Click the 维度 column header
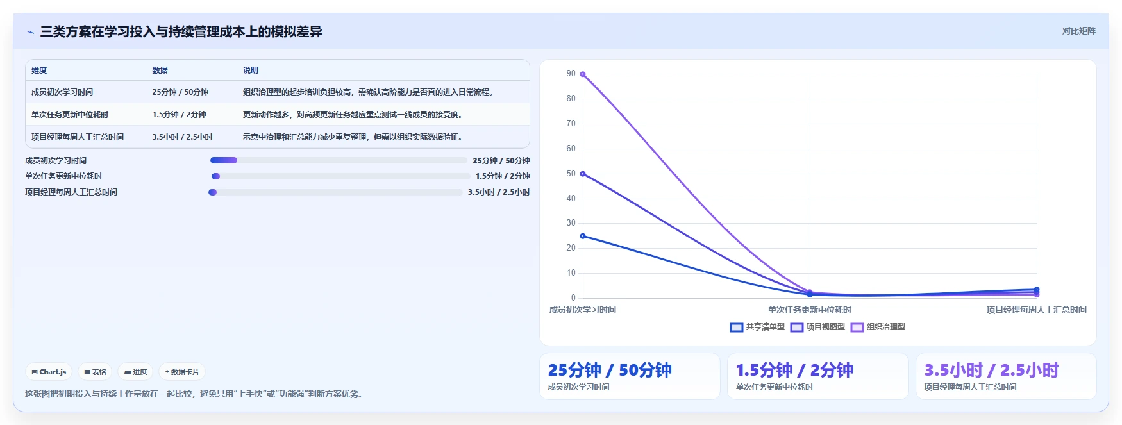Viewport: 1122px width, 425px height. pos(39,71)
